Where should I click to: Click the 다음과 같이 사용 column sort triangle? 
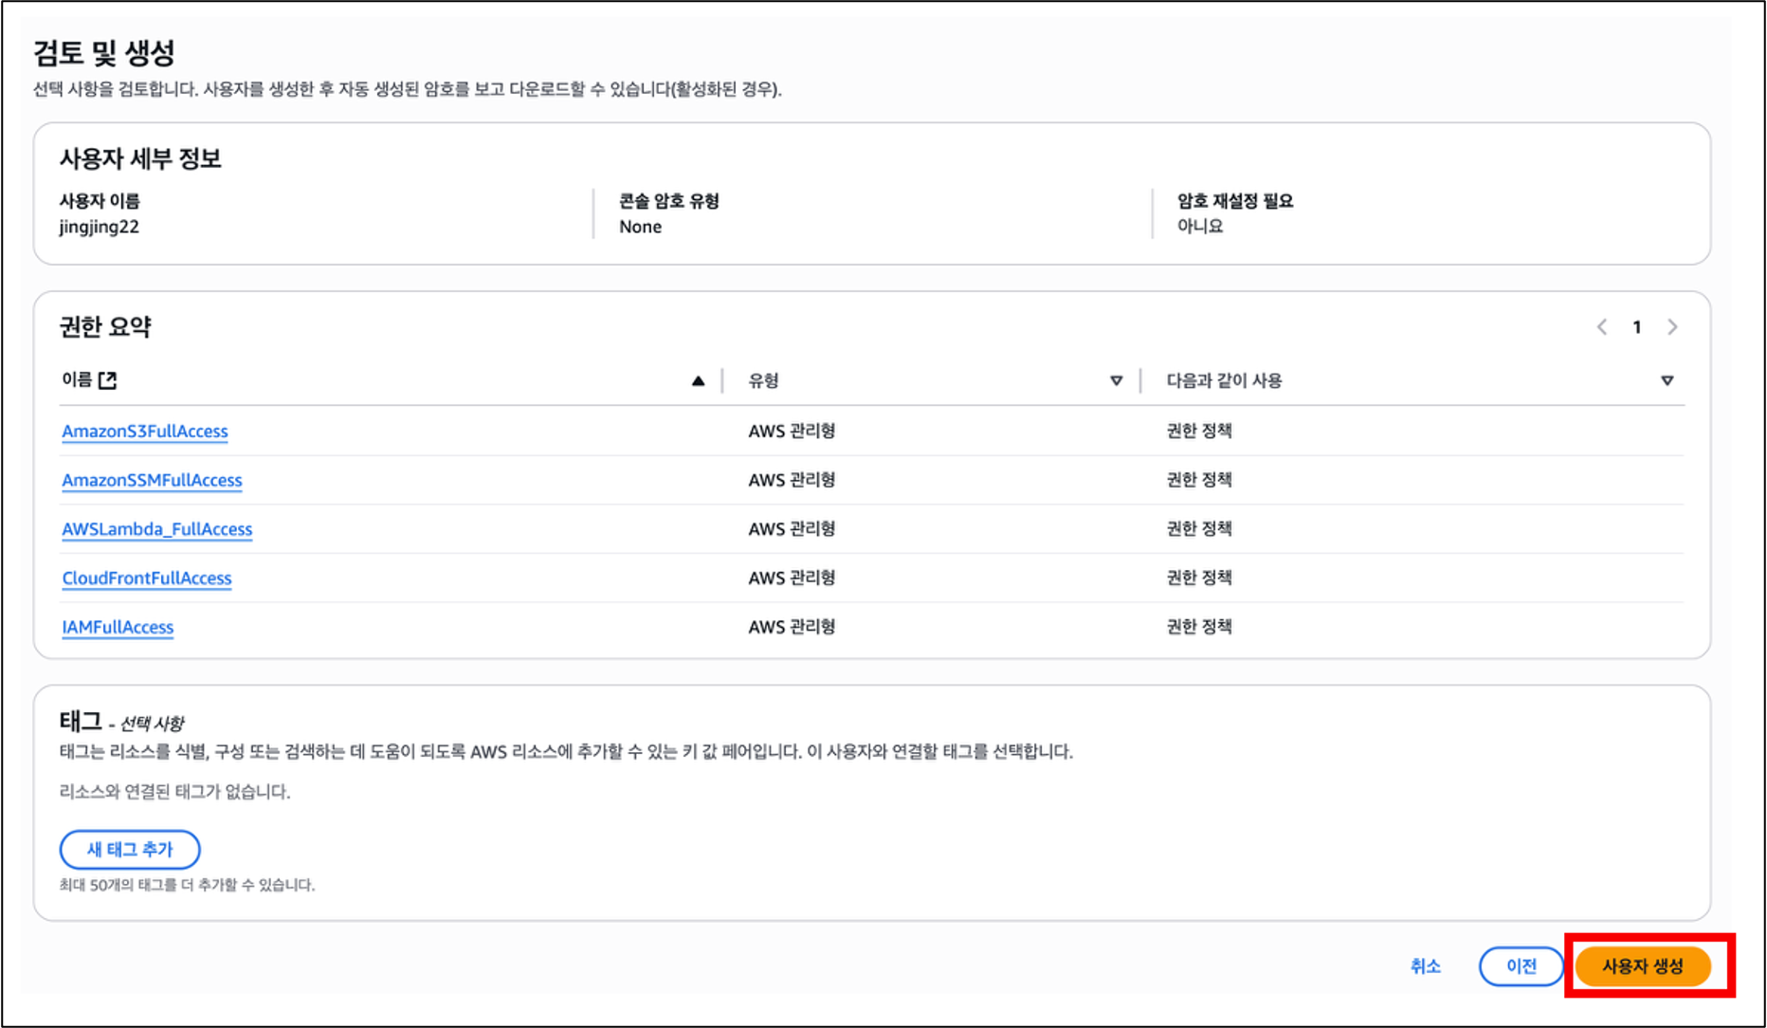click(x=1667, y=380)
